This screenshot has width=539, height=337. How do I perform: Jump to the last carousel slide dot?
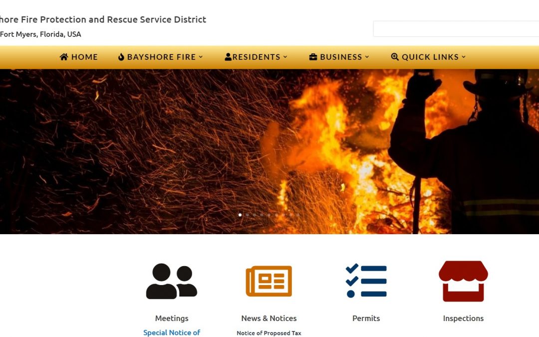click(298, 215)
